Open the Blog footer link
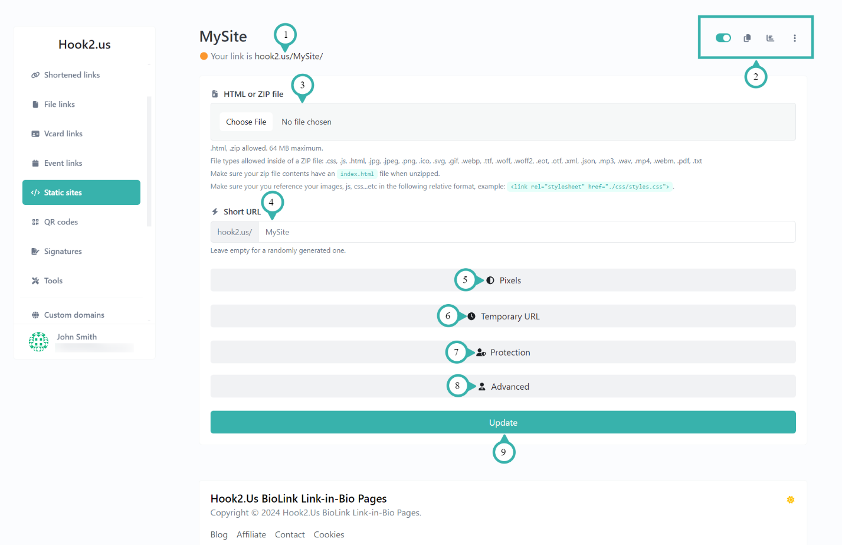The image size is (842, 545). (218, 534)
